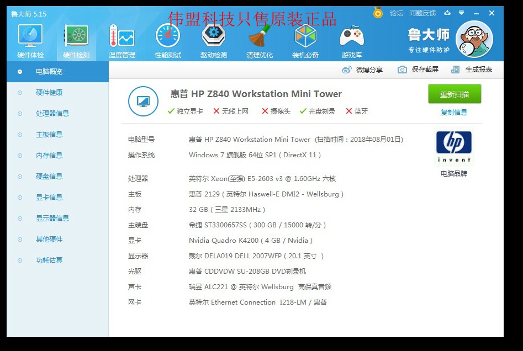Click 惠普 2129 motherboard value
This screenshot has width=523, height=351.
pyautogui.click(x=266, y=194)
